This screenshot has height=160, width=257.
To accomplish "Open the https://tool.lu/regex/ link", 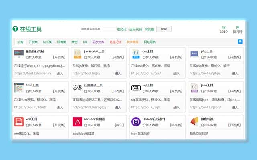I will point(90,107).
